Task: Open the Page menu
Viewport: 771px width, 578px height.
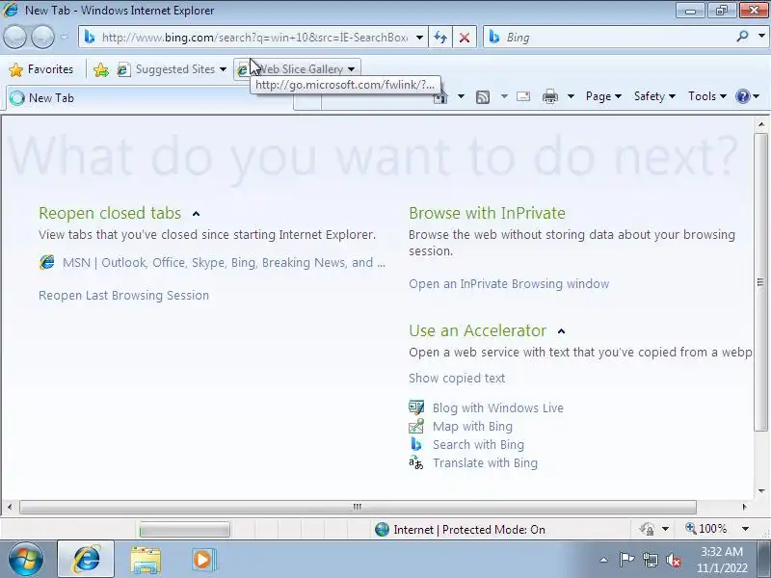Action: (603, 96)
